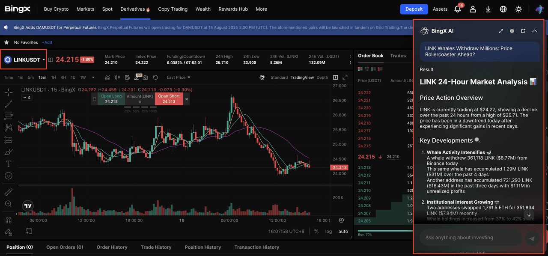The height and width of the screenshot is (256, 548).
Task: Open the language globe icon
Action: (x=503, y=9)
